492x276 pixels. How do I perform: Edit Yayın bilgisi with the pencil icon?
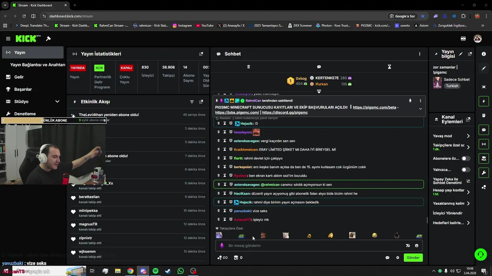click(460, 54)
